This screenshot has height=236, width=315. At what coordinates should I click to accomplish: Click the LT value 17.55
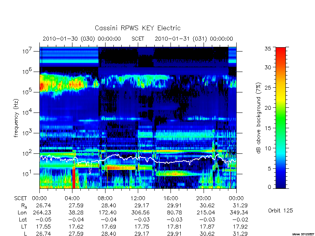click(x=43, y=227)
